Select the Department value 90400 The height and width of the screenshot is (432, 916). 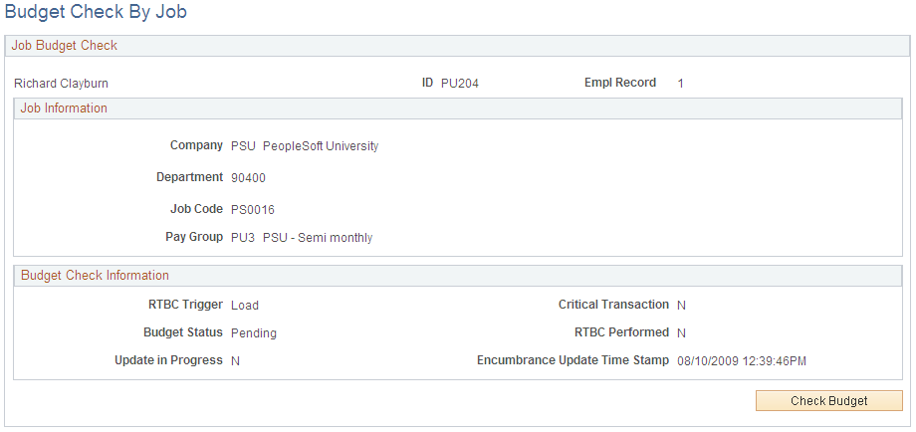pos(248,178)
